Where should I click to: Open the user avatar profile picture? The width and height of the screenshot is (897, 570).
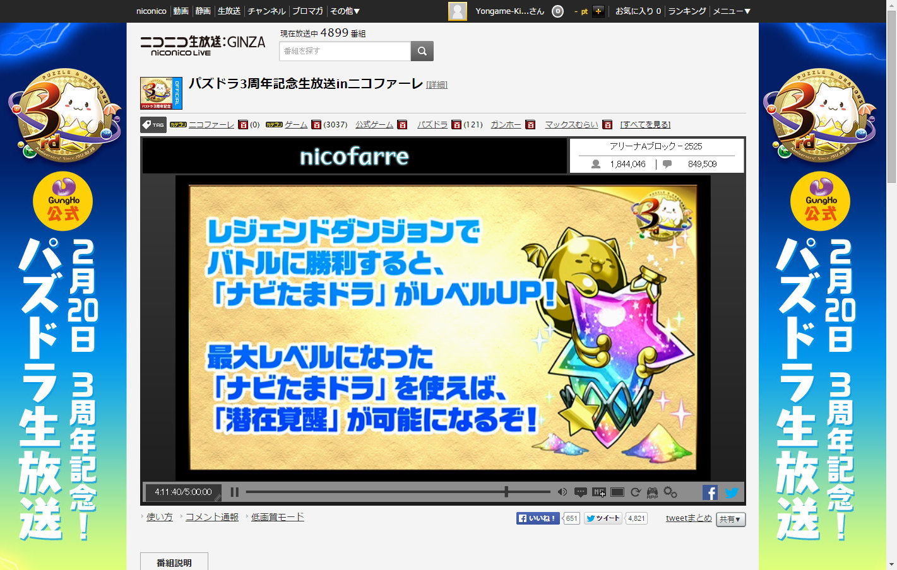tap(458, 11)
